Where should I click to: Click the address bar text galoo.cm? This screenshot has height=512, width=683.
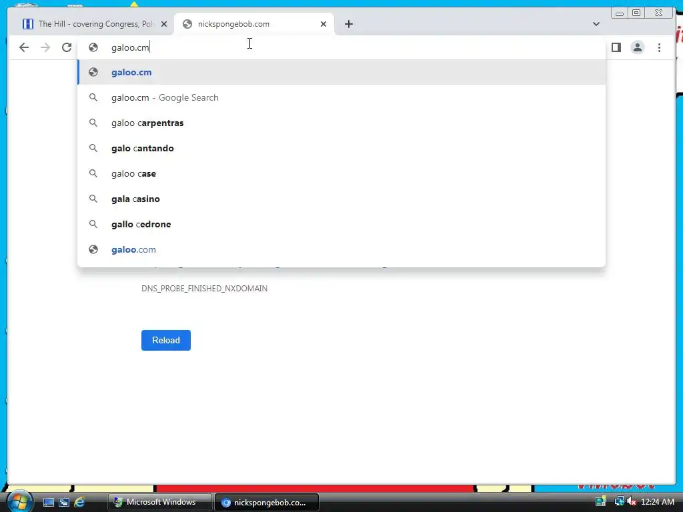tap(131, 47)
